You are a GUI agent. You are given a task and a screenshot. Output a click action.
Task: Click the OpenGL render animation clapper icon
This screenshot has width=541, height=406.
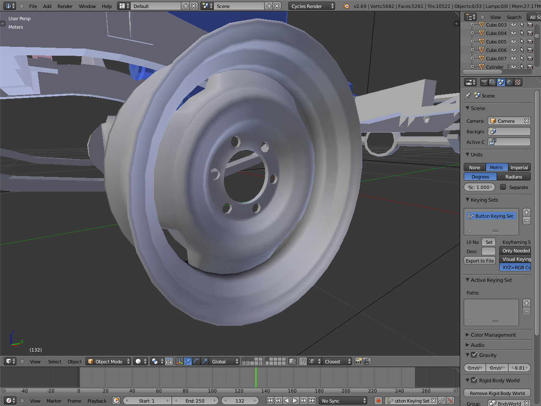tap(366, 361)
